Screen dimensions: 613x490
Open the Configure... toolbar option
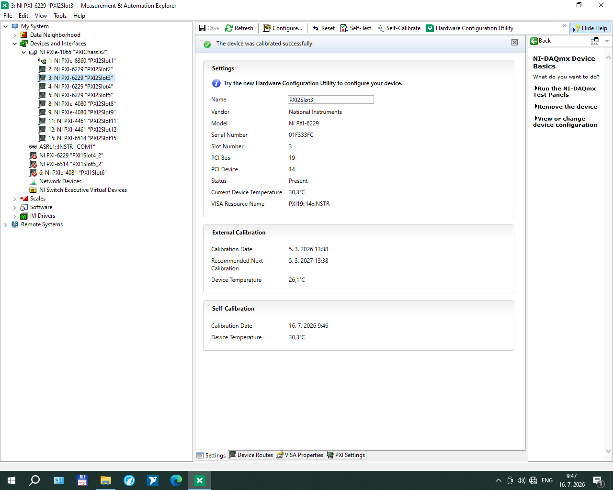(283, 28)
